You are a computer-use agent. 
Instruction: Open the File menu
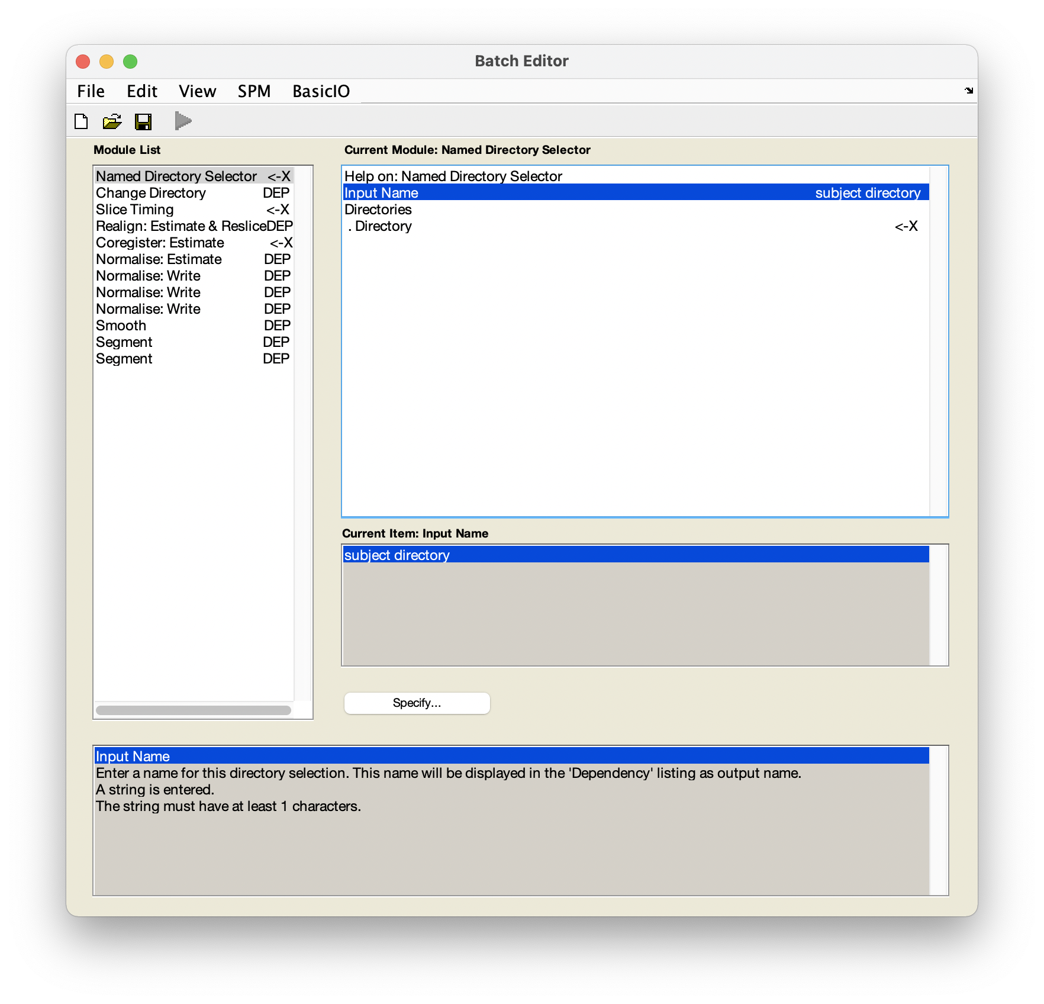pyautogui.click(x=91, y=91)
